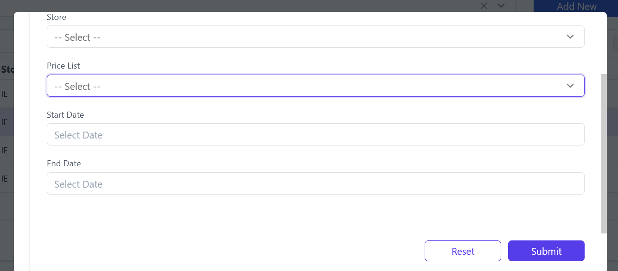This screenshot has height=271, width=618.
Task: Select the last IE row in background table
Action: tap(7, 178)
